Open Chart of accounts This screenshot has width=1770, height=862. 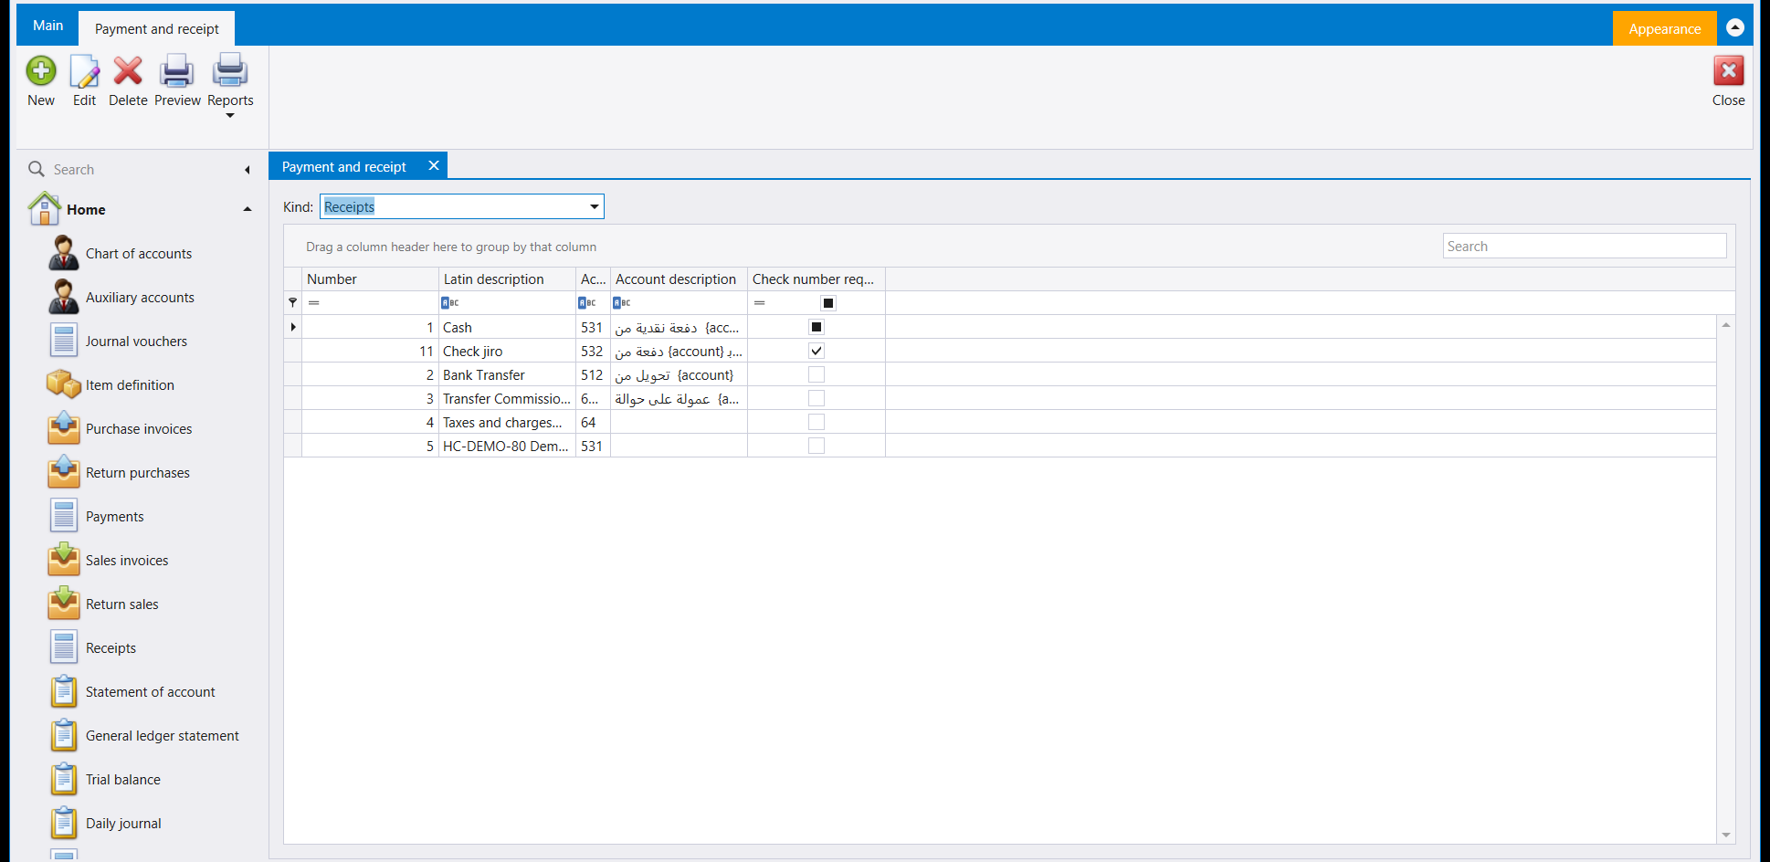139,254
